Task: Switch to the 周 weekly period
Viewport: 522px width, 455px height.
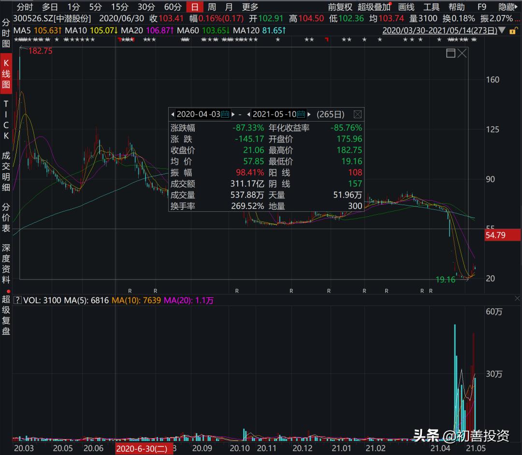Action: tap(212, 7)
